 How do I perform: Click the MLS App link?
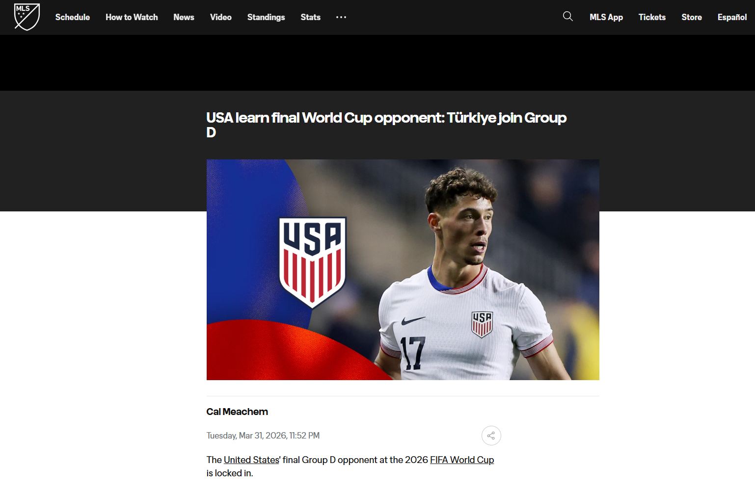pyautogui.click(x=606, y=17)
